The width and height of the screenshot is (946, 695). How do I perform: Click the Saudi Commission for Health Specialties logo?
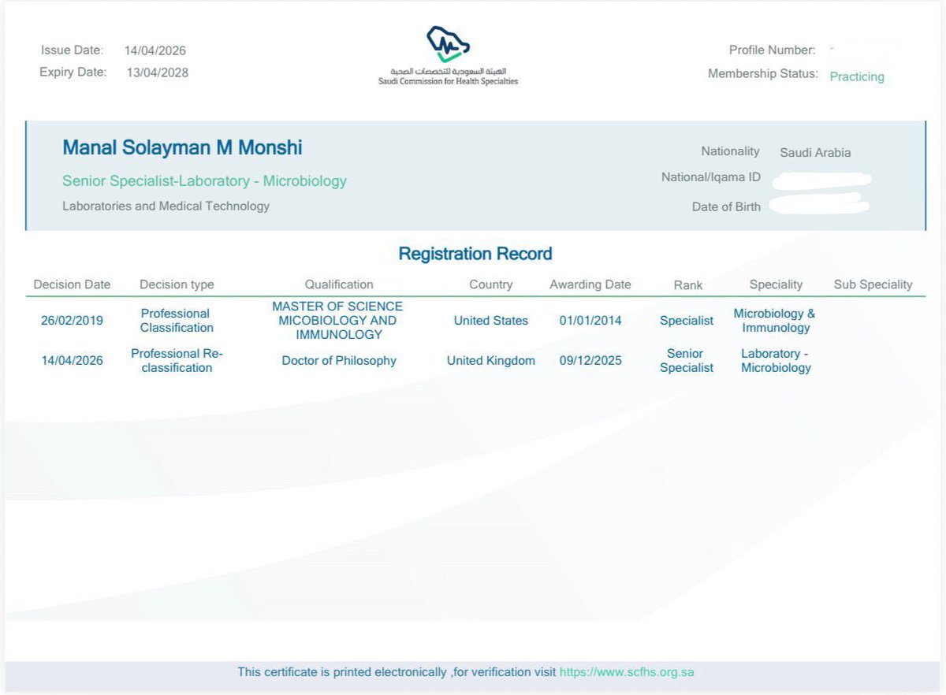[448, 56]
